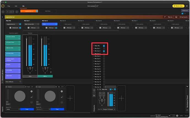Screen dimensions: 190x118
Task: Toggle the Snare input power icon
Action: point(6,87)
